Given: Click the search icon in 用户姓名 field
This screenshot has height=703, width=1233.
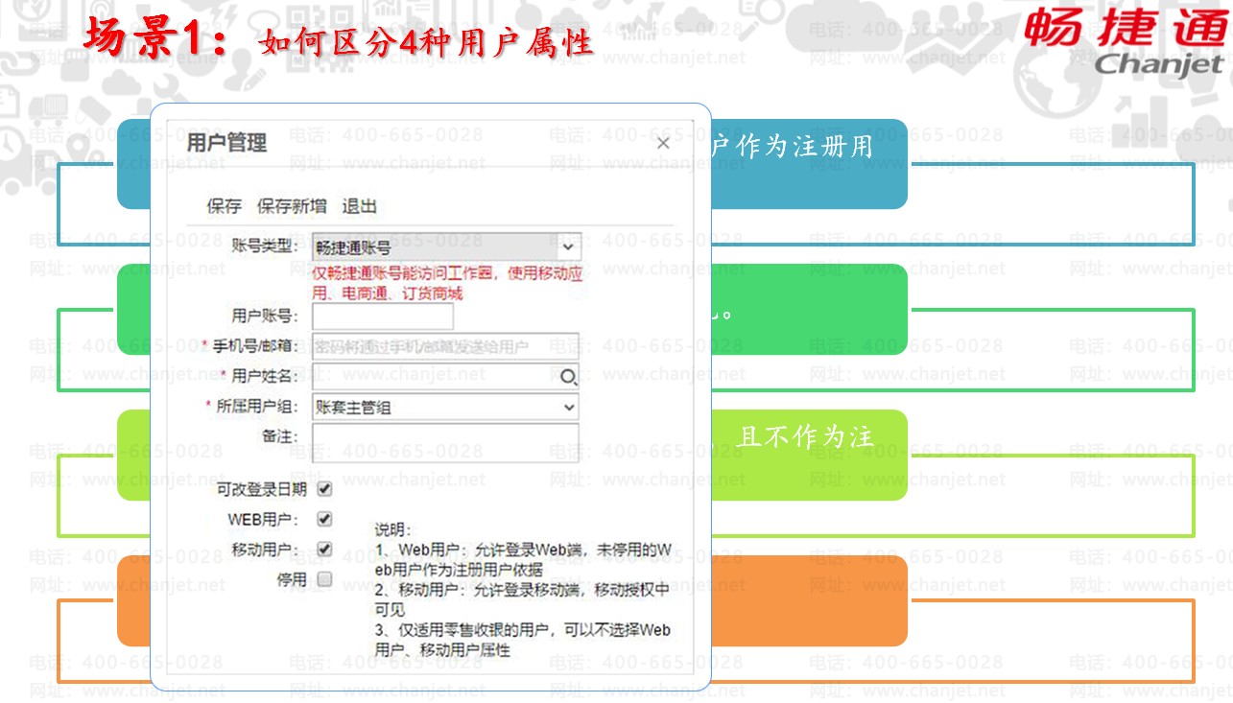Looking at the screenshot, I should 568,377.
